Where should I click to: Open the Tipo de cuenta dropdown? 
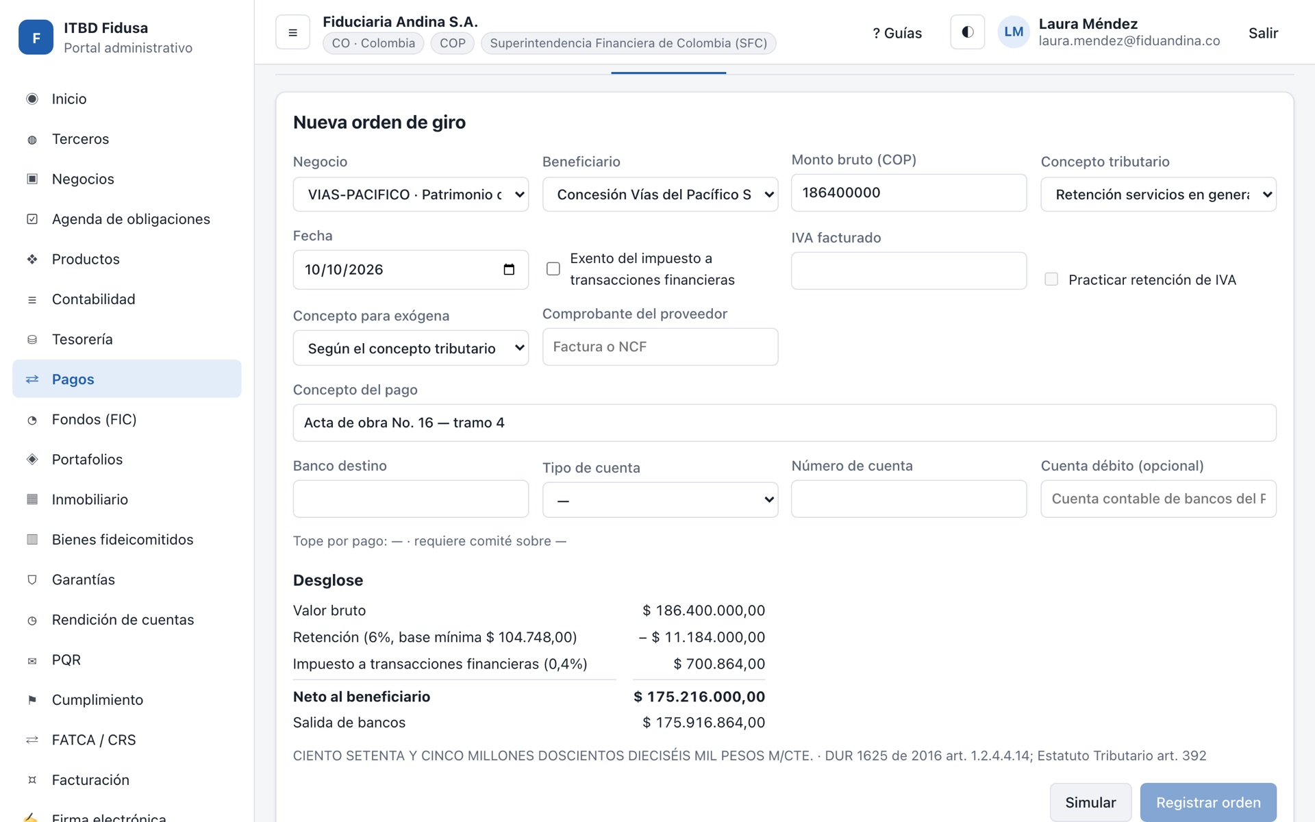pyautogui.click(x=660, y=500)
